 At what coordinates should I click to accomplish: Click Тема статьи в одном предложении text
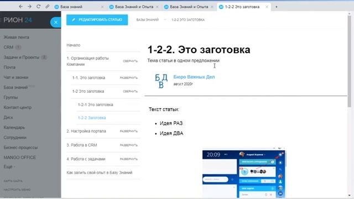point(183,60)
